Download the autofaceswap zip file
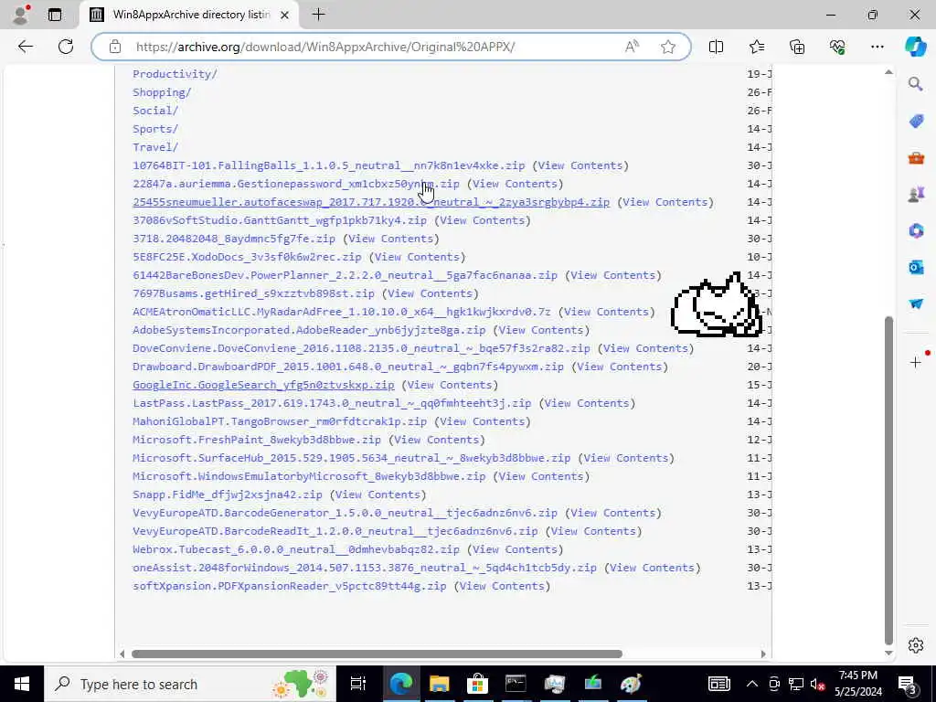The image size is (936, 702). click(x=371, y=202)
